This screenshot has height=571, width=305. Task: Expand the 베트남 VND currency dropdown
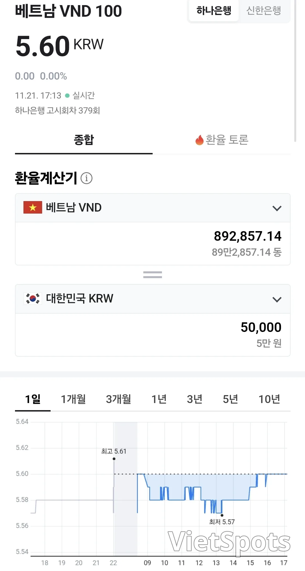pyautogui.click(x=153, y=208)
